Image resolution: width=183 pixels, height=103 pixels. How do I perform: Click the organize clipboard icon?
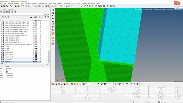113,6
